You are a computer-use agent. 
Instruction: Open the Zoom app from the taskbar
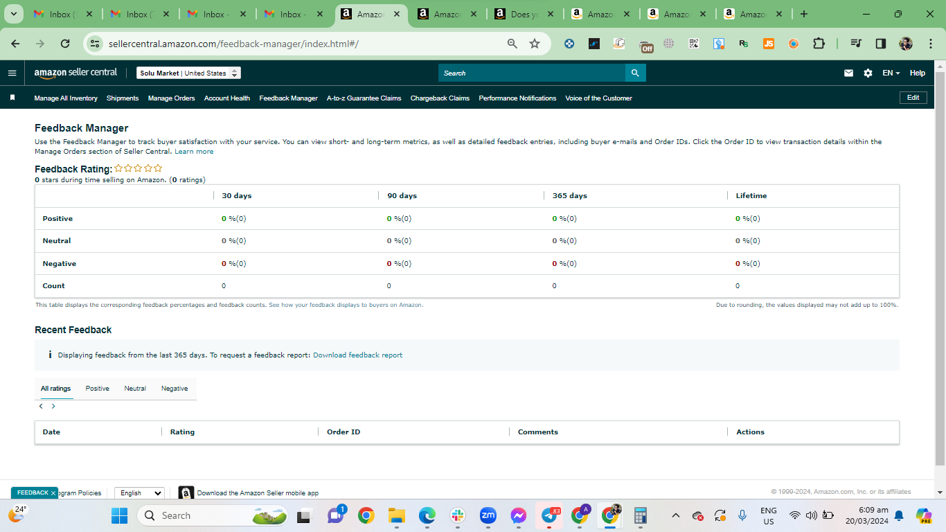coord(488,515)
